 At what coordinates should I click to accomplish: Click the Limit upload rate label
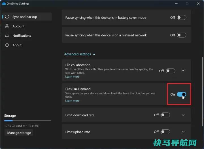(78, 132)
